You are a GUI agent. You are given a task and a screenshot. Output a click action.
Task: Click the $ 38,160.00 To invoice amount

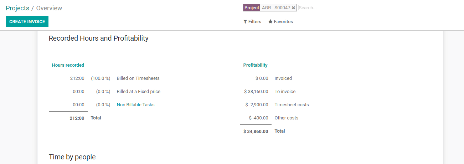[256, 92]
